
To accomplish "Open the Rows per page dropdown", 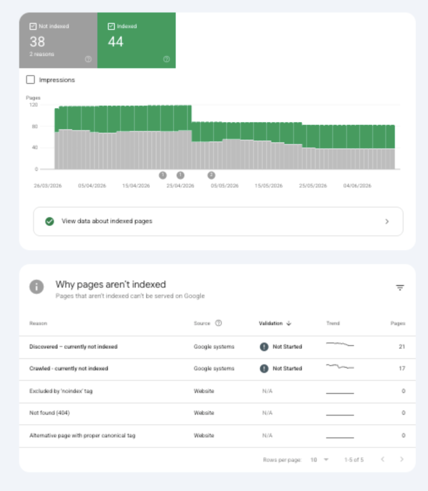I will click(320, 460).
